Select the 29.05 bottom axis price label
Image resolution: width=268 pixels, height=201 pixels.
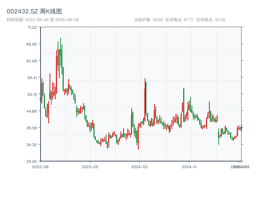click(x=32, y=161)
